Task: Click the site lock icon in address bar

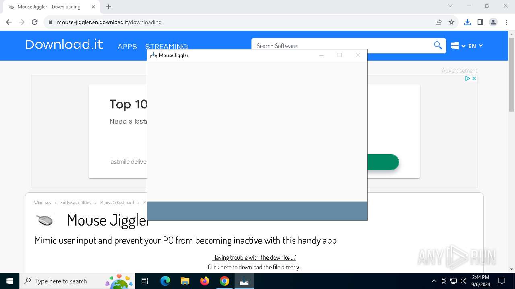Action: tap(51, 22)
